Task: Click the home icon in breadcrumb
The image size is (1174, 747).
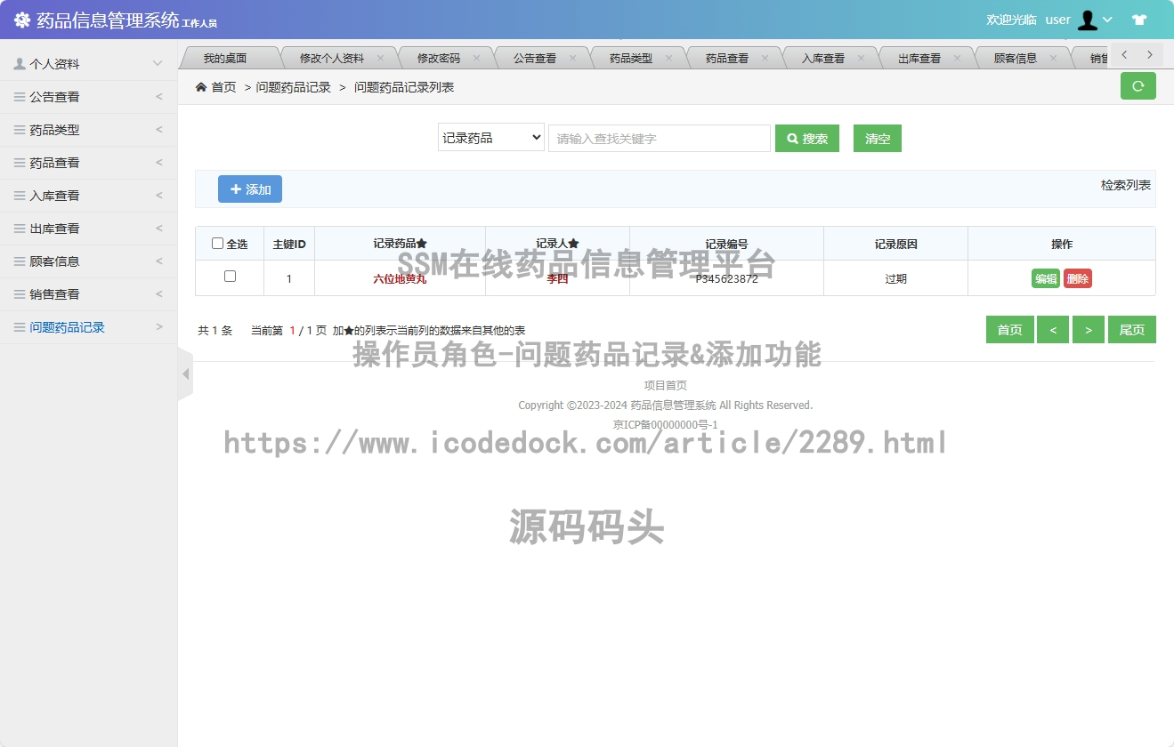Action: [201, 87]
